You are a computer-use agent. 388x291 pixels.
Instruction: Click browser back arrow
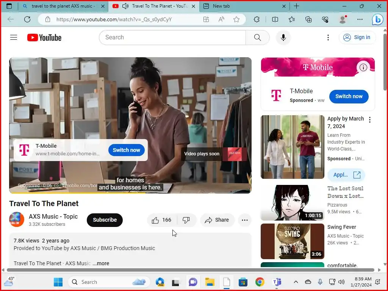pyautogui.click(x=10, y=19)
